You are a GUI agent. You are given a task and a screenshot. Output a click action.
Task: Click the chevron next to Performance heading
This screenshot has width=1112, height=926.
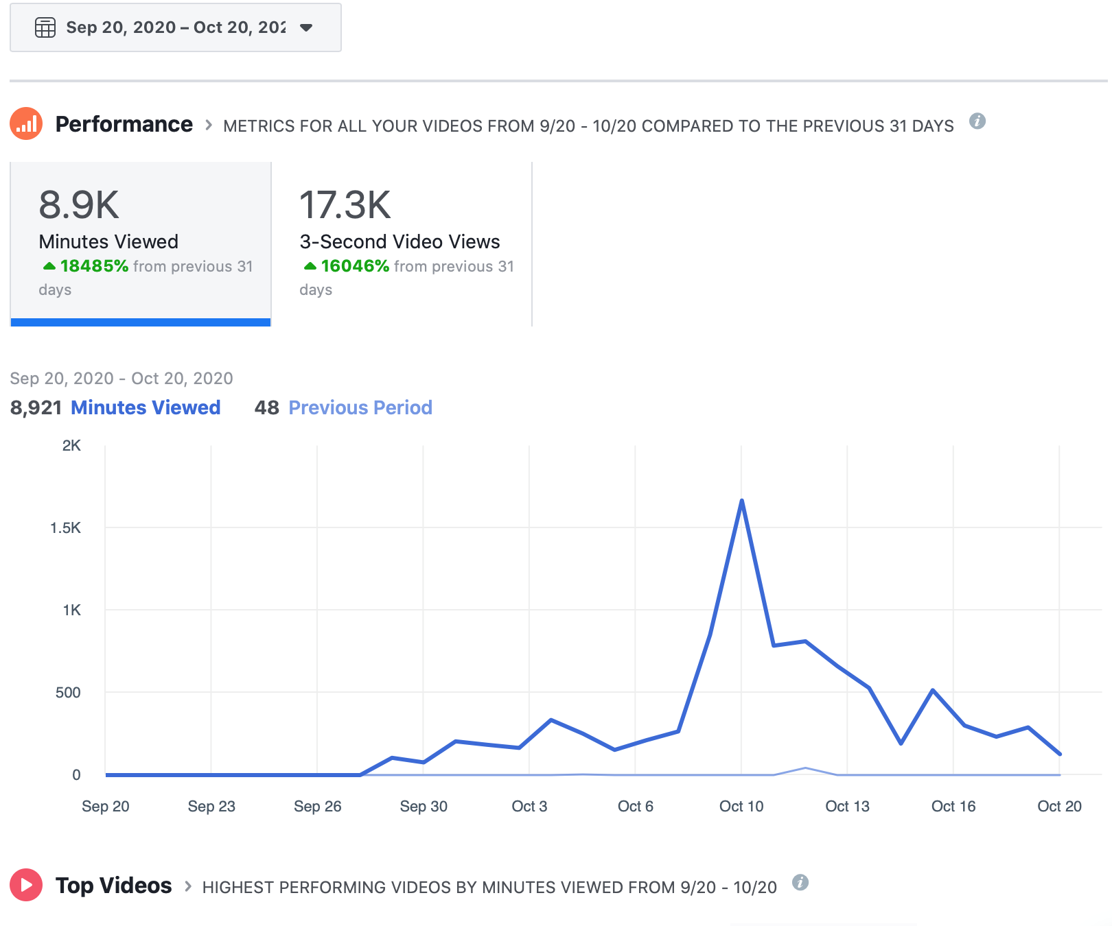tap(209, 126)
